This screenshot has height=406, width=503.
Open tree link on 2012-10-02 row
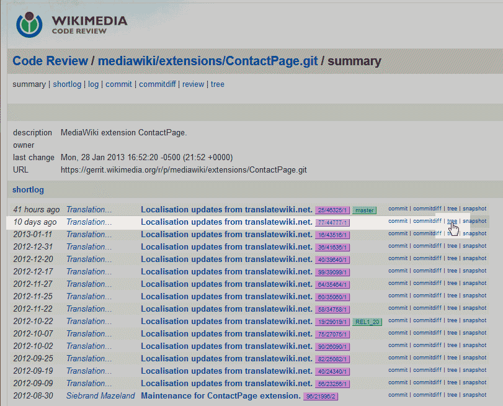[452, 345]
